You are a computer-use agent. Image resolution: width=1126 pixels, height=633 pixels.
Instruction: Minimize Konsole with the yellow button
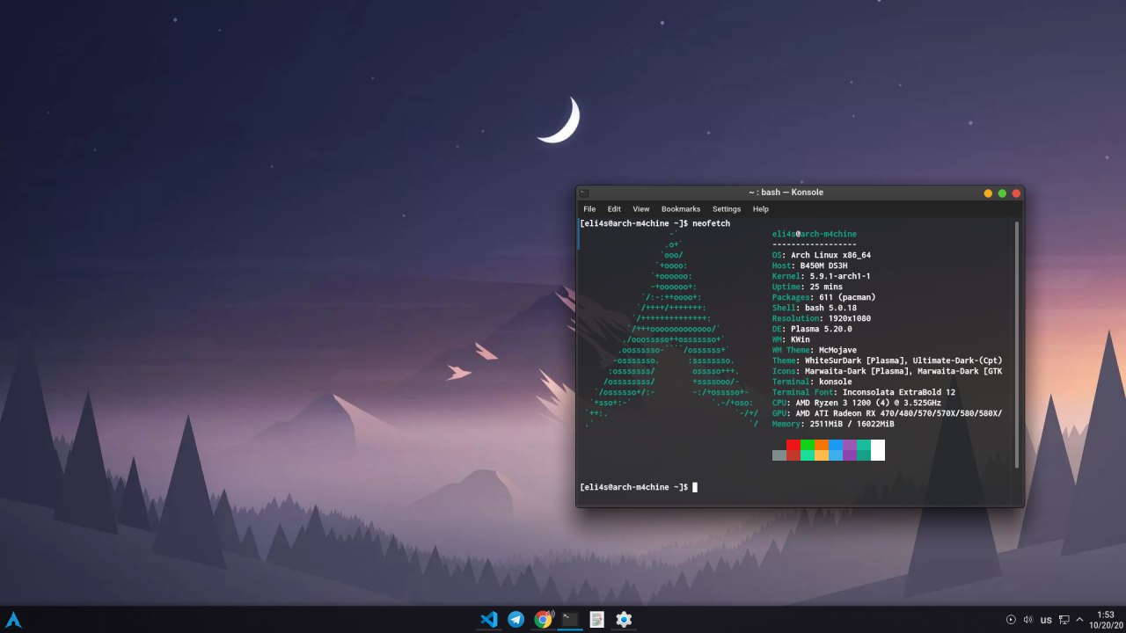(x=988, y=193)
